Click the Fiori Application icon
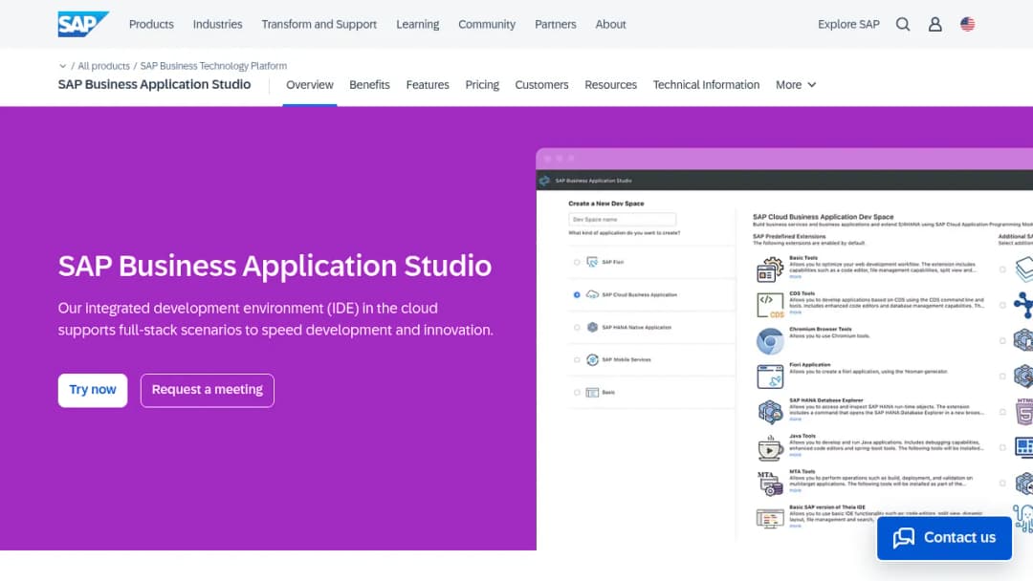The width and height of the screenshot is (1033, 581). [x=769, y=377]
